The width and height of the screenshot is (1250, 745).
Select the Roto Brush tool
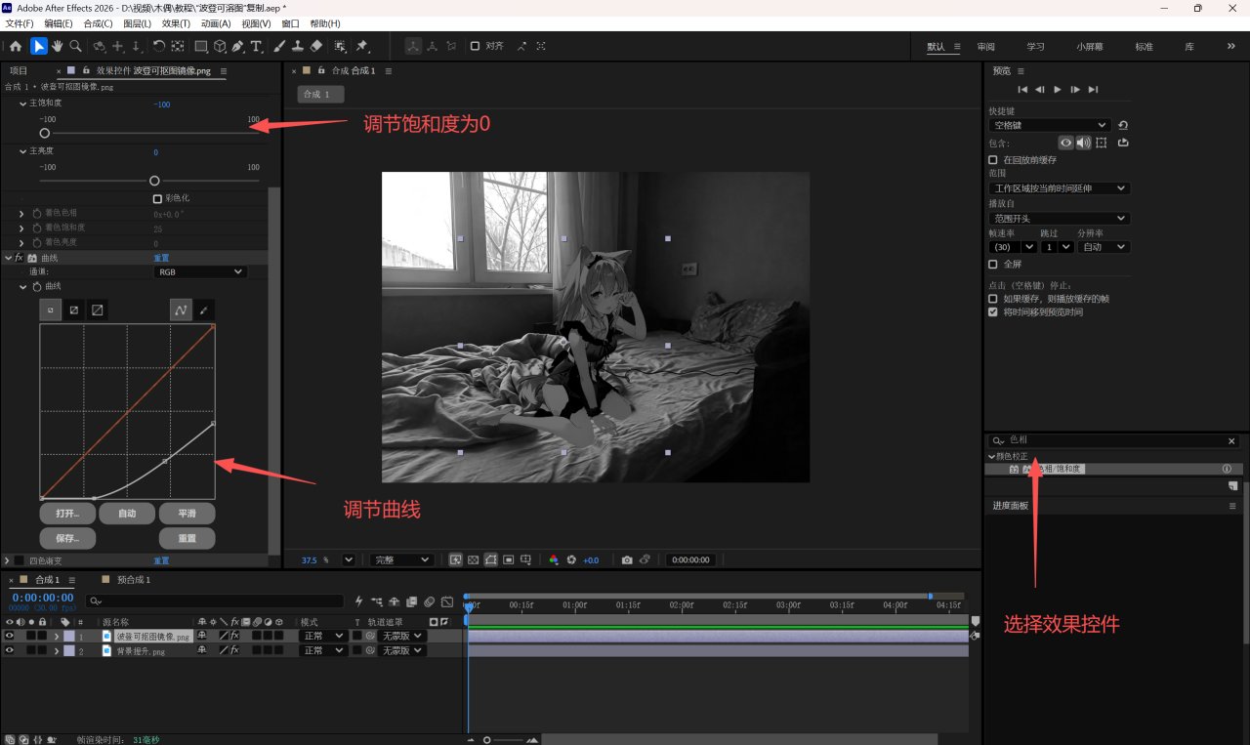(340, 46)
